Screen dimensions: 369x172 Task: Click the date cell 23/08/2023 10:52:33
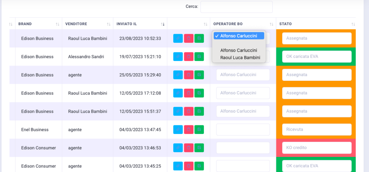tap(140, 38)
